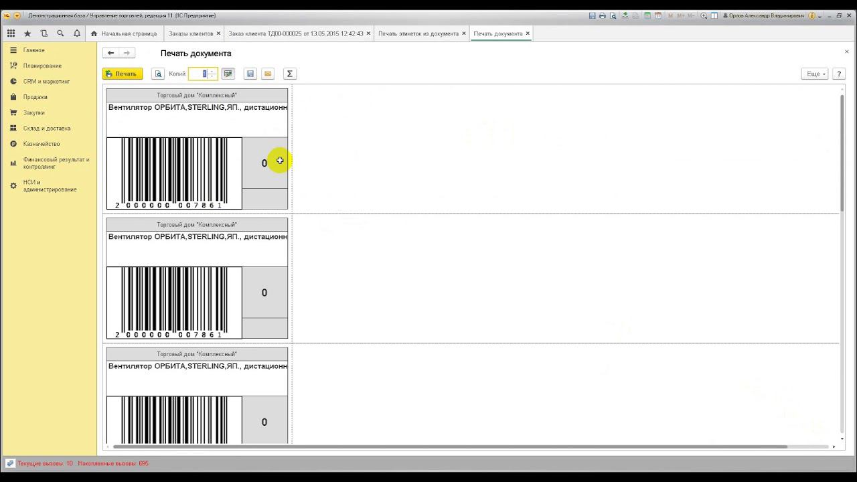Open the Закупки section

[x=33, y=112]
